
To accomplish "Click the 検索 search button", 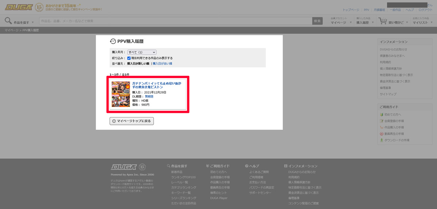I will pos(317,21).
